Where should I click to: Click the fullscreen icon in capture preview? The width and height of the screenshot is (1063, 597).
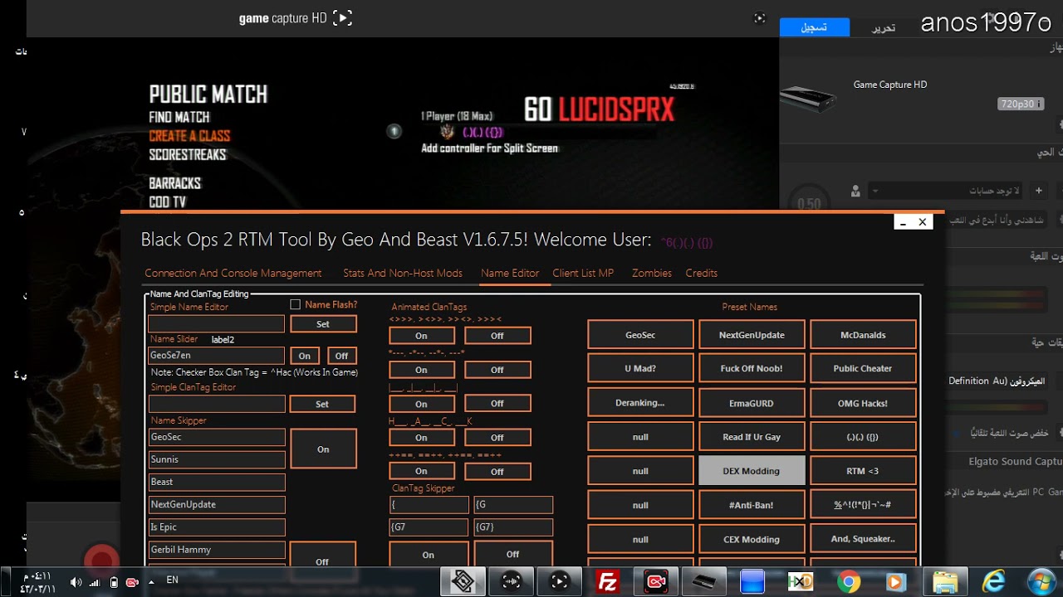pyautogui.click(x=759, y=17)
